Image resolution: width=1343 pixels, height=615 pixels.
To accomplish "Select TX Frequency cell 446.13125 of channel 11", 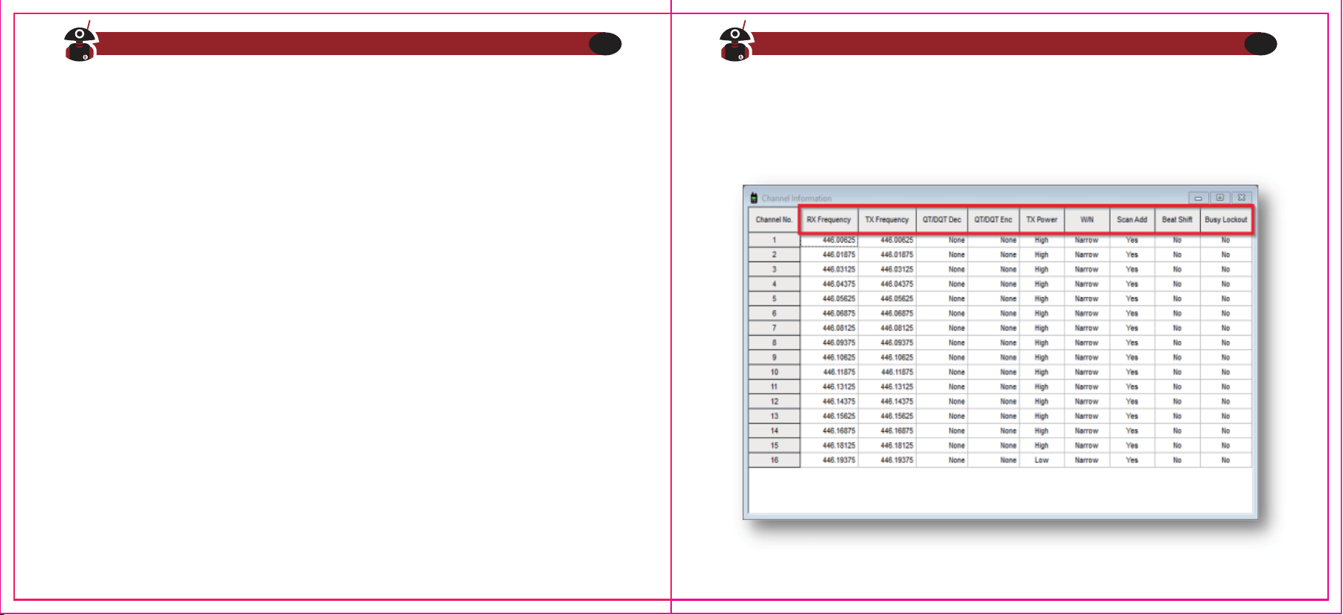I will click(887, 386).
